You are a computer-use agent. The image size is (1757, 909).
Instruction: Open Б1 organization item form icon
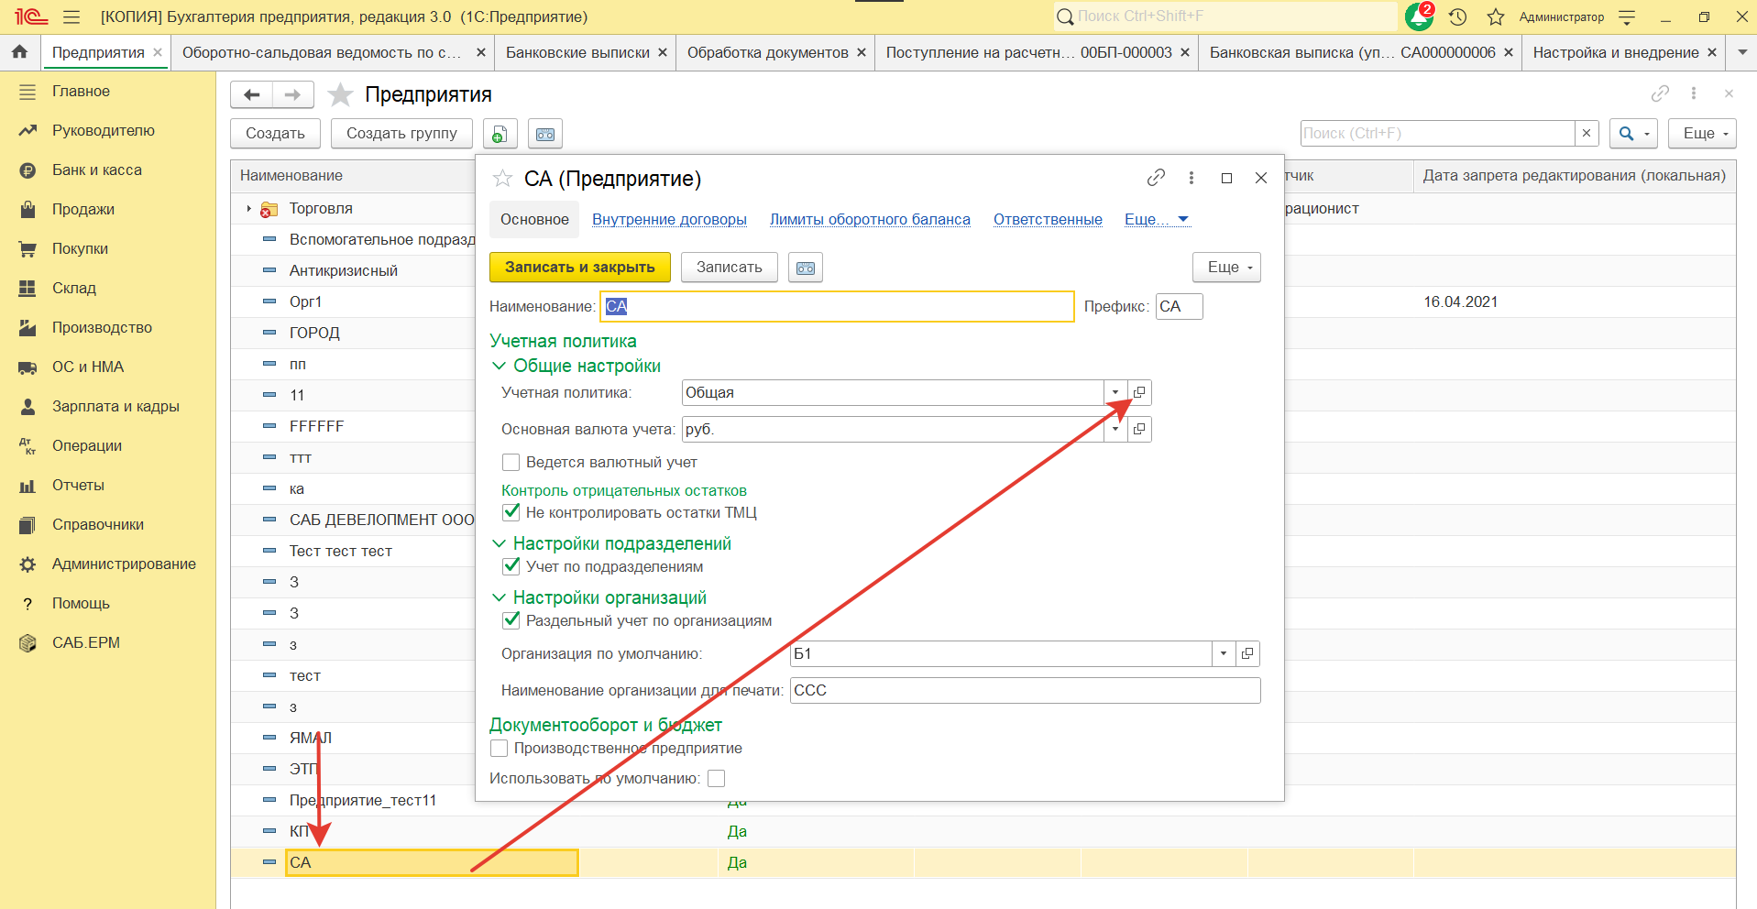point(1247,653)
